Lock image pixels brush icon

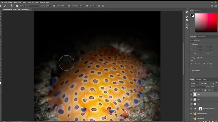(x=197, y=90)
